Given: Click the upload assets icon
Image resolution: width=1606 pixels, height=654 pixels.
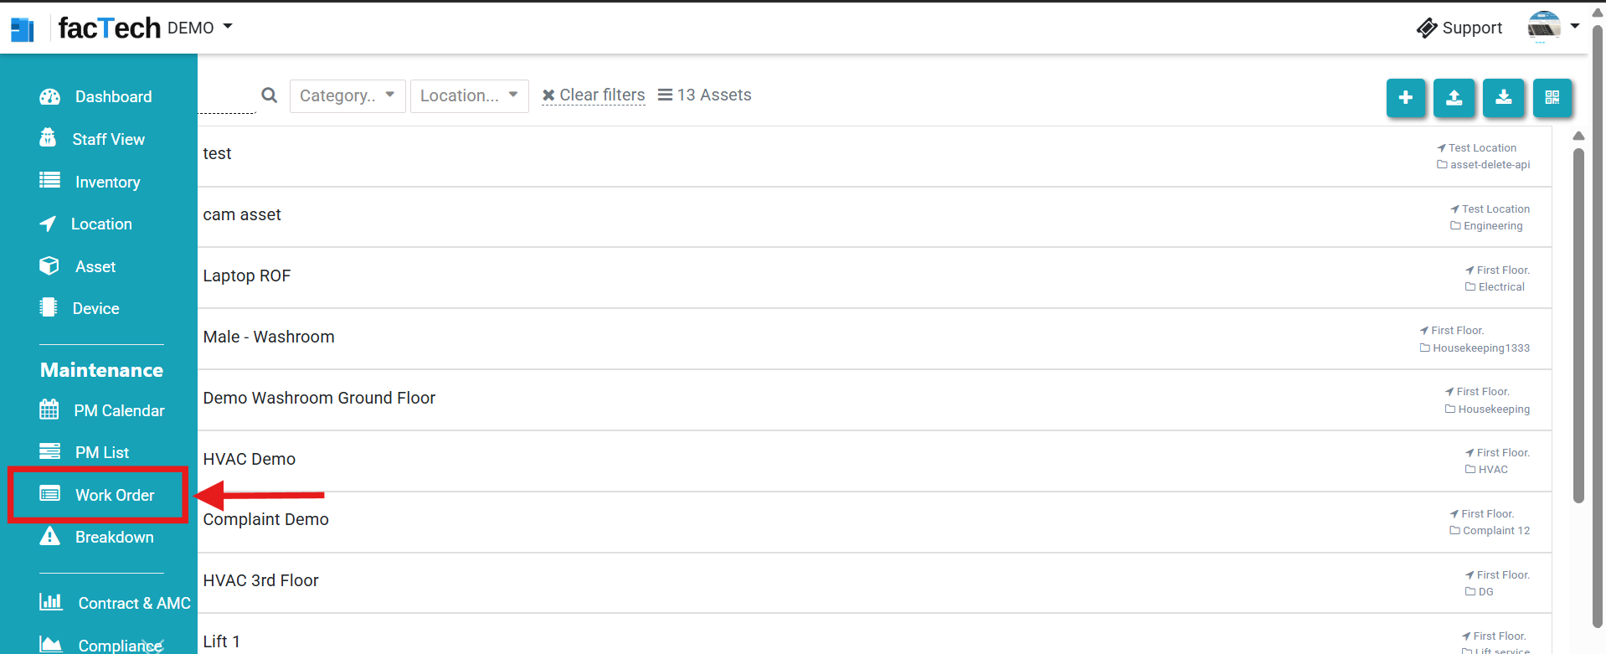Looking at the screenshot, I should 1454,98.
